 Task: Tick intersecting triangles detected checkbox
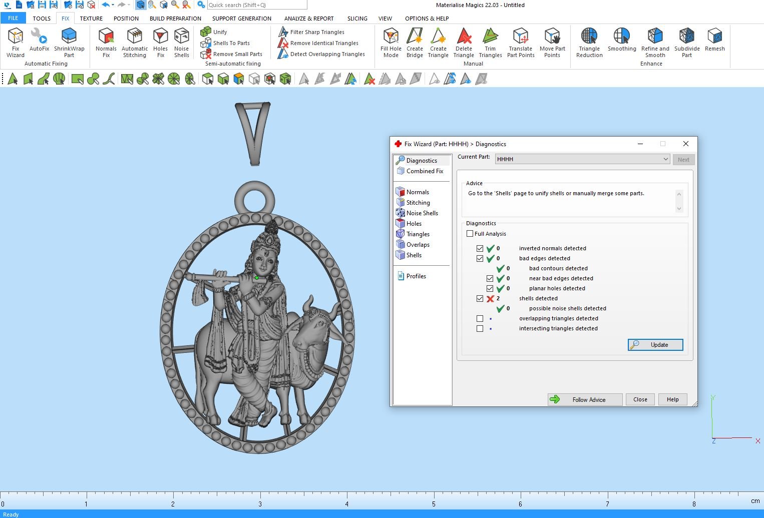480,329
